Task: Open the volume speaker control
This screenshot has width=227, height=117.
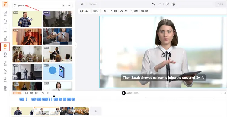Action: 105,11
